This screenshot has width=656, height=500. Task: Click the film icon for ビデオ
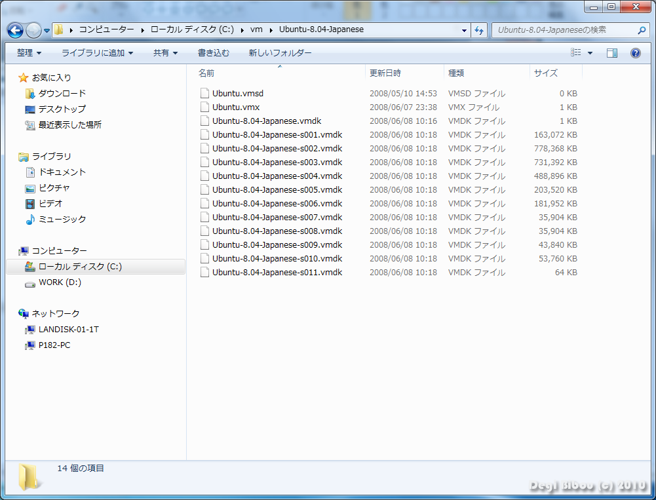[29, 204]
